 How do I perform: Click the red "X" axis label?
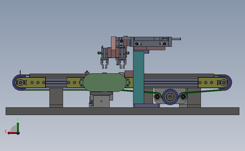pyautogui.click(x=6, y=131)
